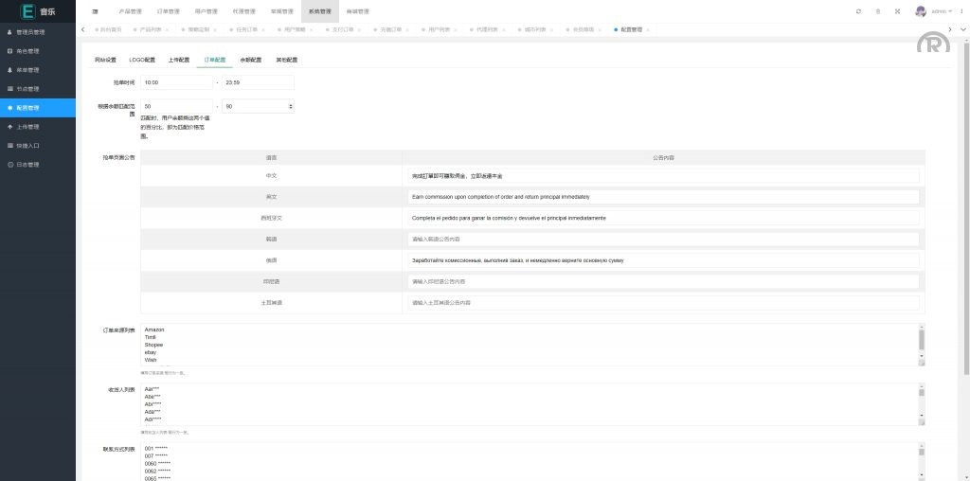Viewport: 970px width, 481px height.
Task: Click the start time field showing 10:00
Action: click(x=176, y=82)
